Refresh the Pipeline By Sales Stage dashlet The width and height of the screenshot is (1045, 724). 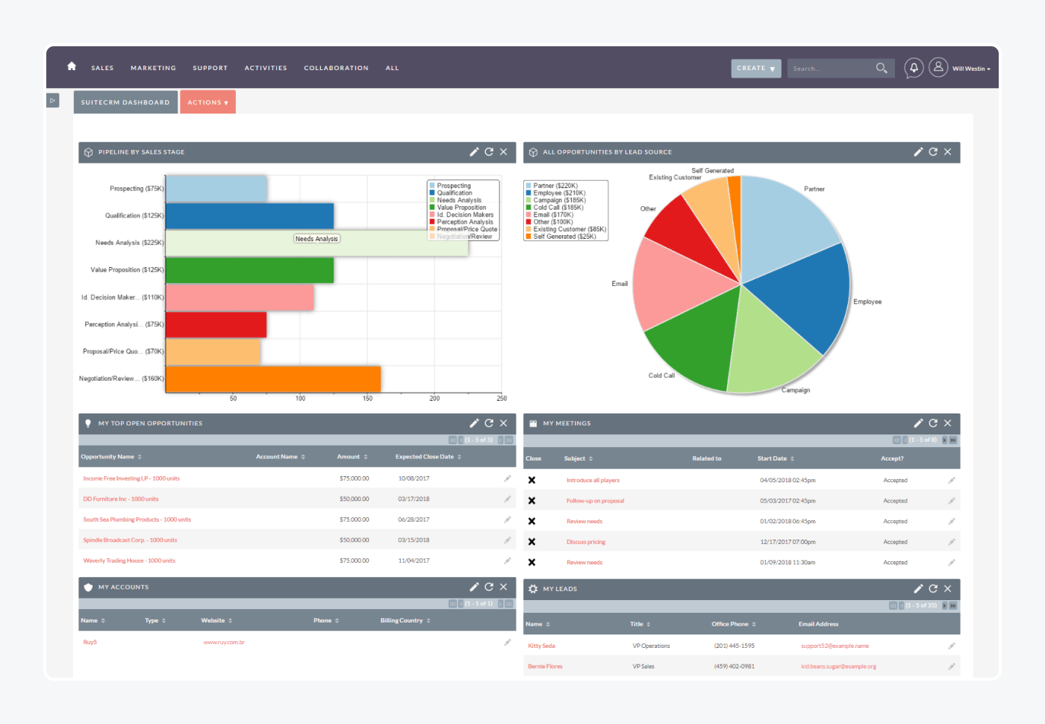click(x=489, y=152)
